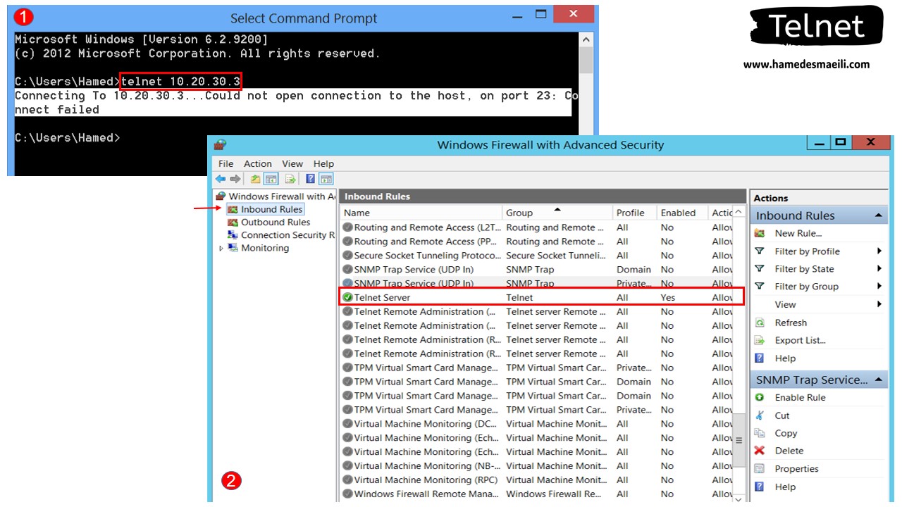Image resolution: width=902 pixels, height=507 pixels.
Task: Click the Refresh icon in Actions pane
Action: (760, 323)
